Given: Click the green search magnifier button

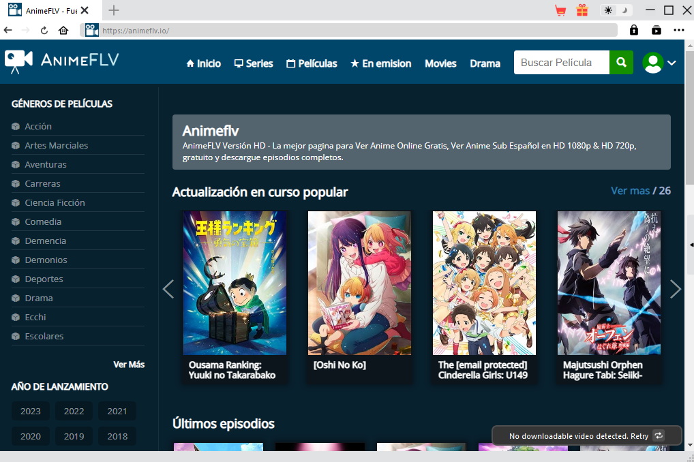Looking at the screenshot, I should point(621,63).
